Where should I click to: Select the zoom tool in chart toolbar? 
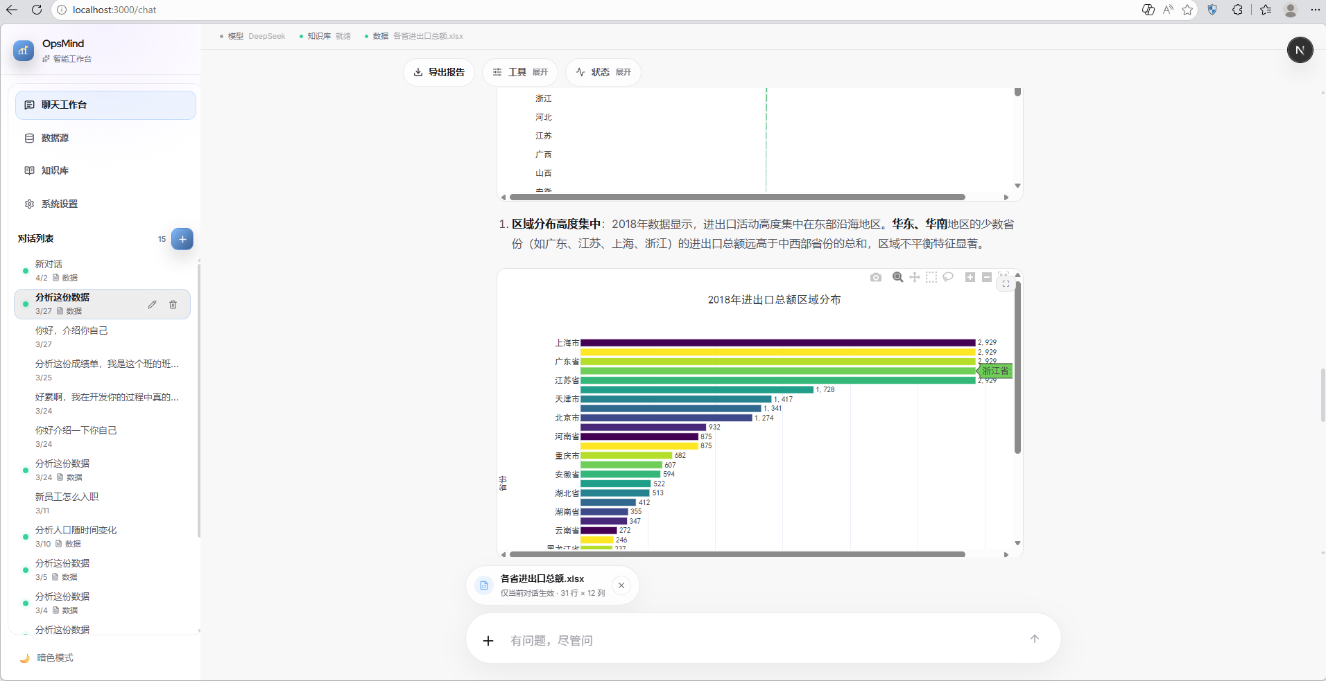[x=897, y=277]
